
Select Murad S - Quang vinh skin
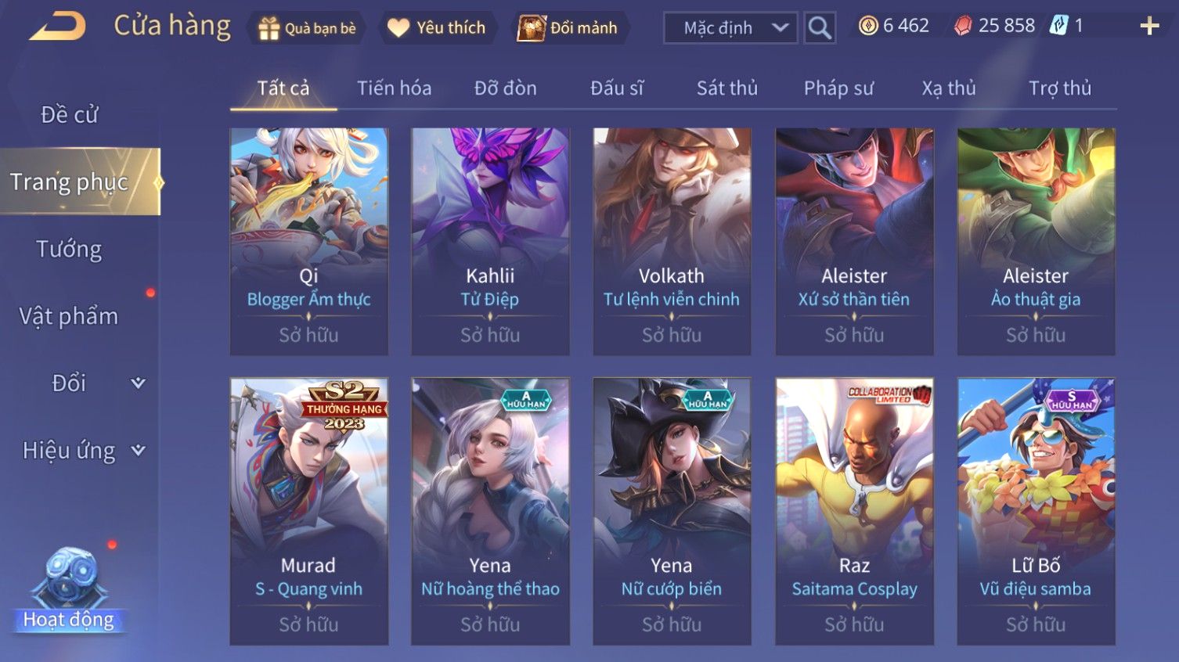pyautogui.click(x=308, y=512)
